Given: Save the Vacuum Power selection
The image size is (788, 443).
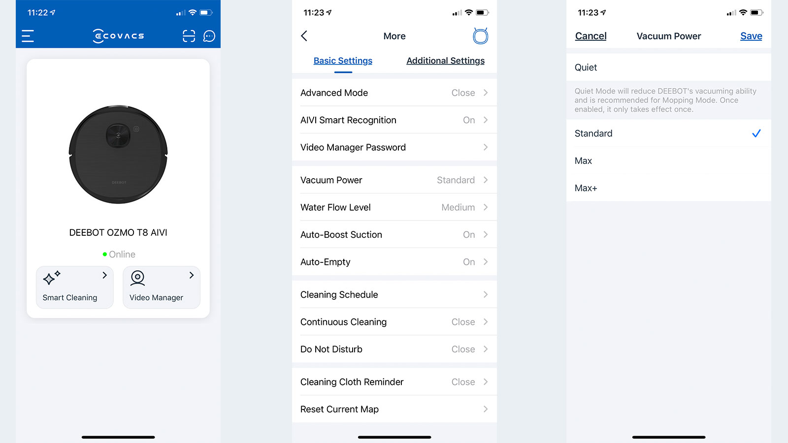Looking at the screenshot, I should coord(751,36).
